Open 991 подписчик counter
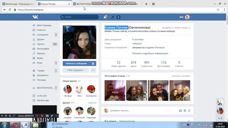This screenshot has width=228, height=128. coord(147,64)
